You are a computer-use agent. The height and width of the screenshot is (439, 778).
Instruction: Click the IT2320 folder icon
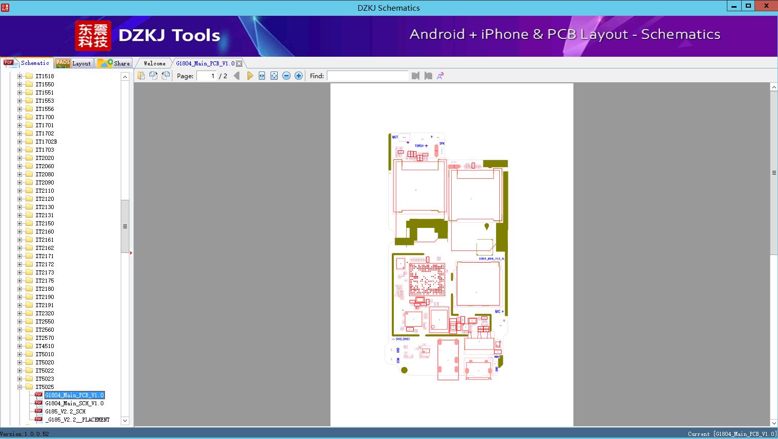(29, 313)
